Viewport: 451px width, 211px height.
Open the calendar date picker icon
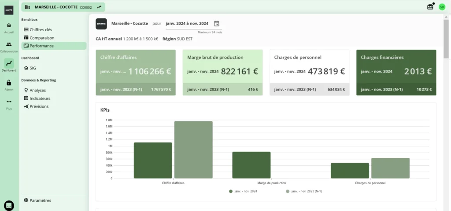click(x=216, y=24)
